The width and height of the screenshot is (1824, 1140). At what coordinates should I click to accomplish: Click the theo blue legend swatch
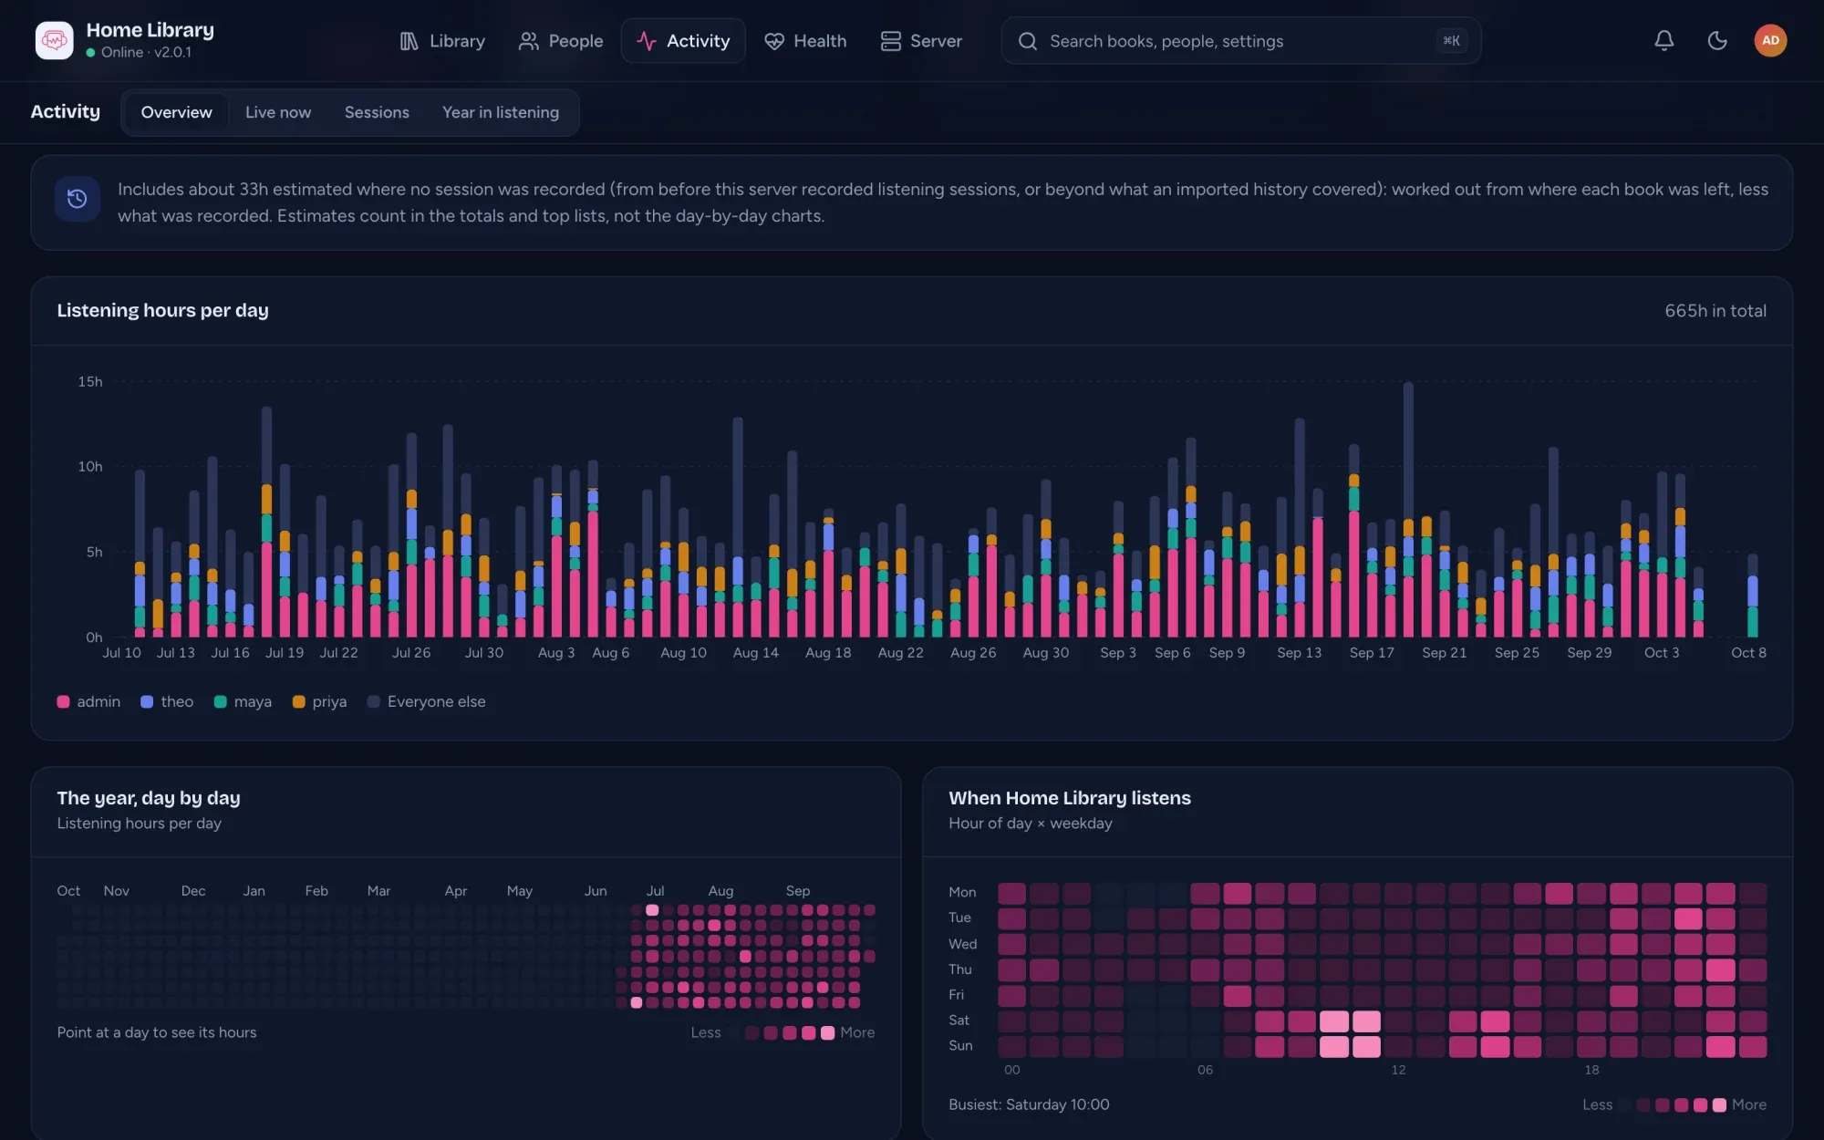point(147,701)
